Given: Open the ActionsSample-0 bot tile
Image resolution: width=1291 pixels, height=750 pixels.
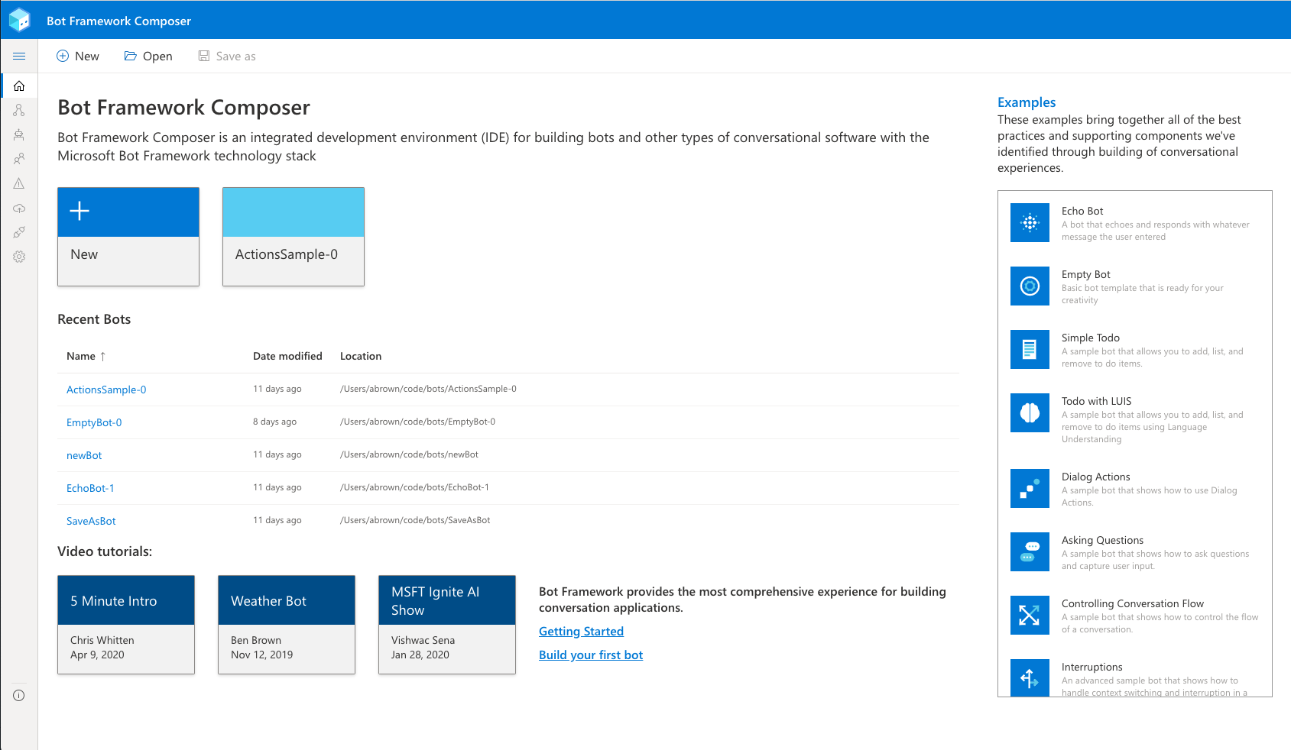Looking at the screenshot, I should pos(294,237).
